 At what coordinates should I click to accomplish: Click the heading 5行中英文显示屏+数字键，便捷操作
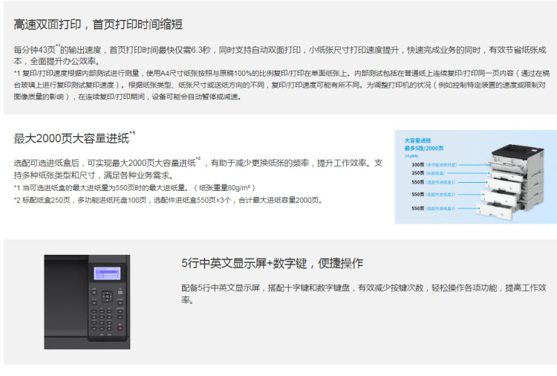272,264
